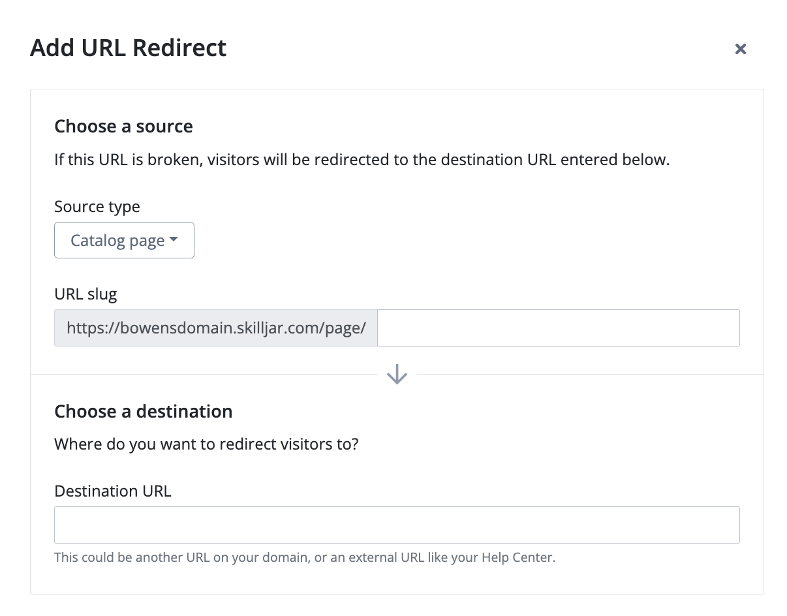787x616 pixels.
Task: Click the down arrow icon between sections
Action: pyautogui.click(x=397, y=375)
